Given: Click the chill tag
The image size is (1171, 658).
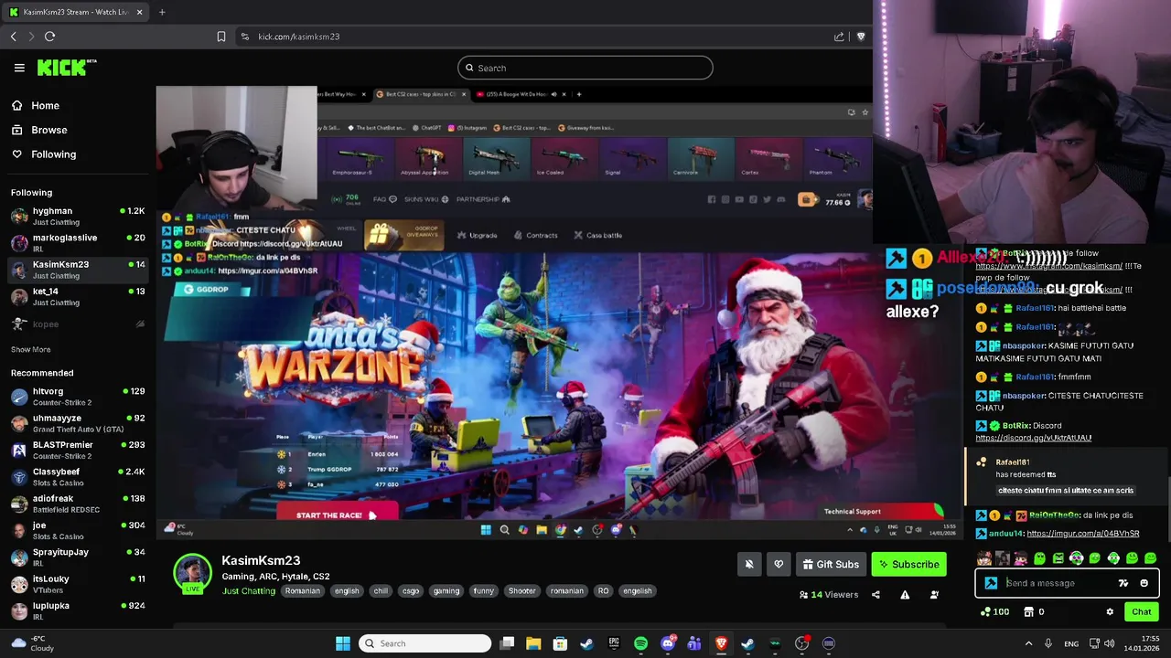Looking at the screenshot, I should (x=381, y=591).
